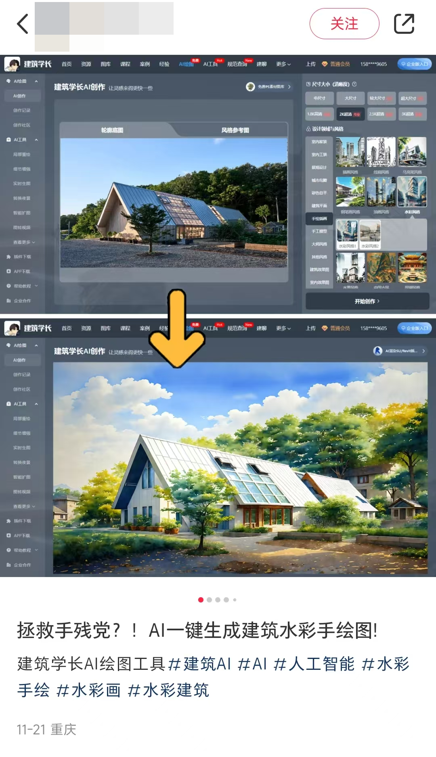Expand 查看更多 in lower screenshot sidebar
Viewport: 436px width, 757px height.
tap(24, 506)
